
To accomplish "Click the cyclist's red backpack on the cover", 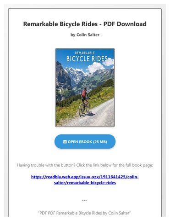I will point(84,94).
